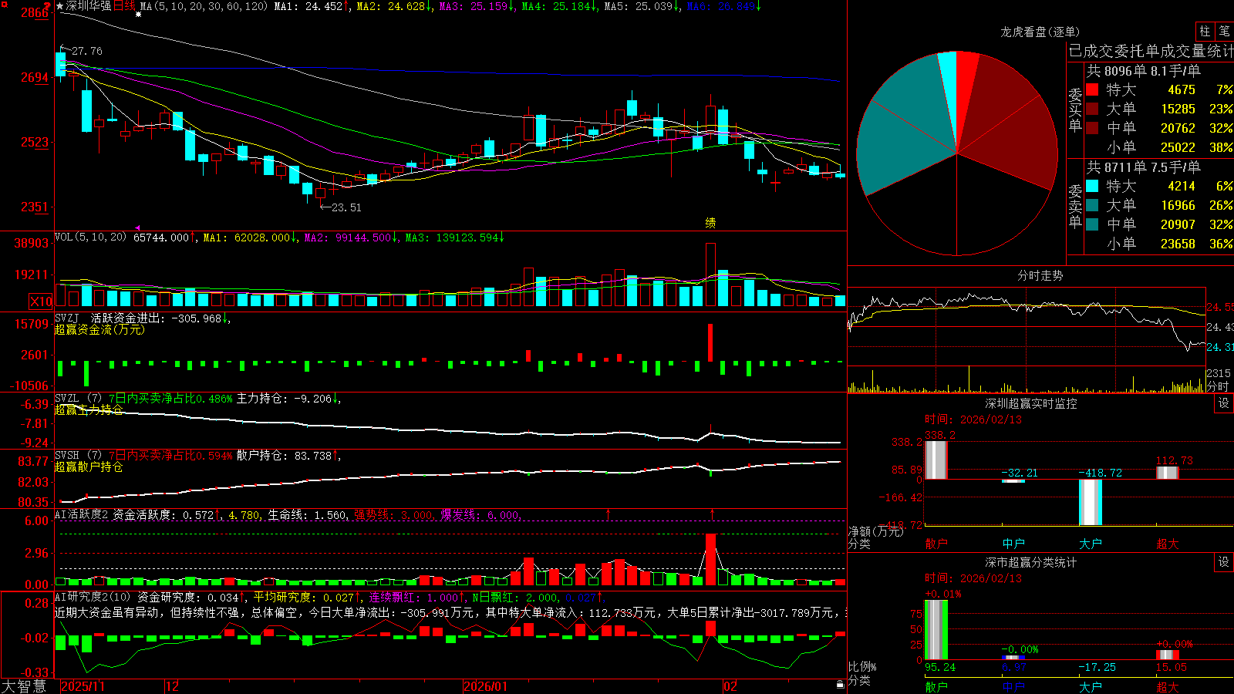
Task: Click the red 特大 buy-order color swatch
Action: (x=1092, y=89)
